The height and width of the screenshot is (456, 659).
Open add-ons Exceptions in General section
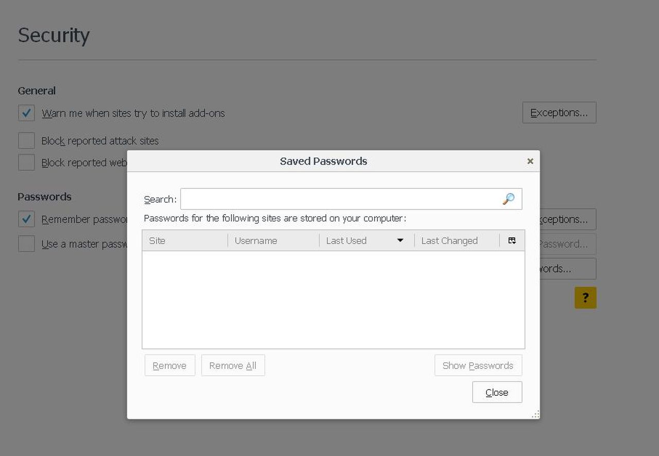tap(559, 113)
